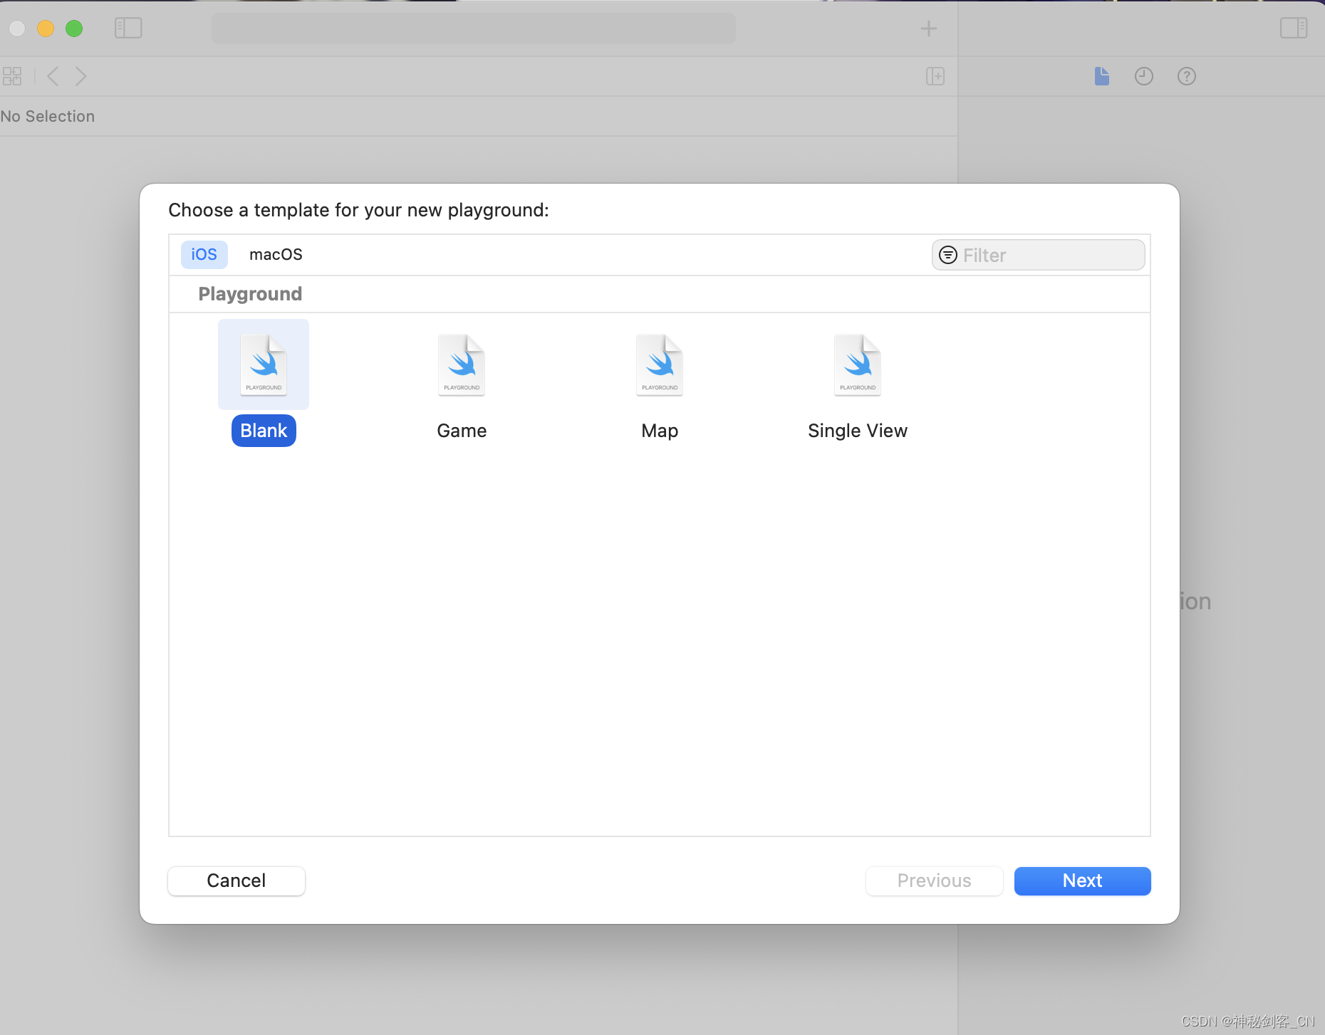Show the Quick Help inspector
Viewport: 1325px width, 1035px height.
pos(1187,76)
